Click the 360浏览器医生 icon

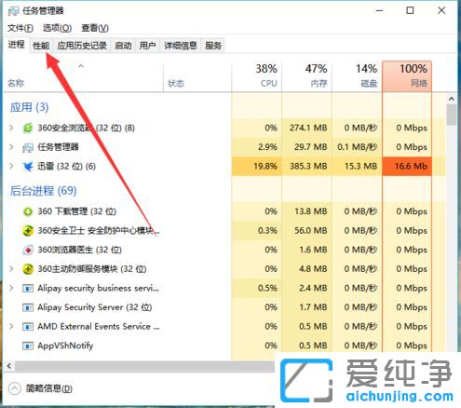[x=28, y=250]
